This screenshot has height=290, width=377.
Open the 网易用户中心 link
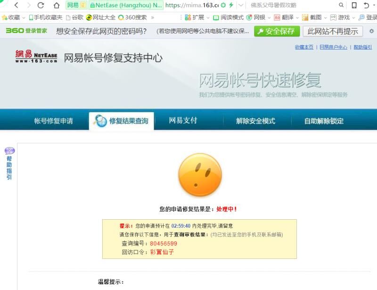click(333, 47)
